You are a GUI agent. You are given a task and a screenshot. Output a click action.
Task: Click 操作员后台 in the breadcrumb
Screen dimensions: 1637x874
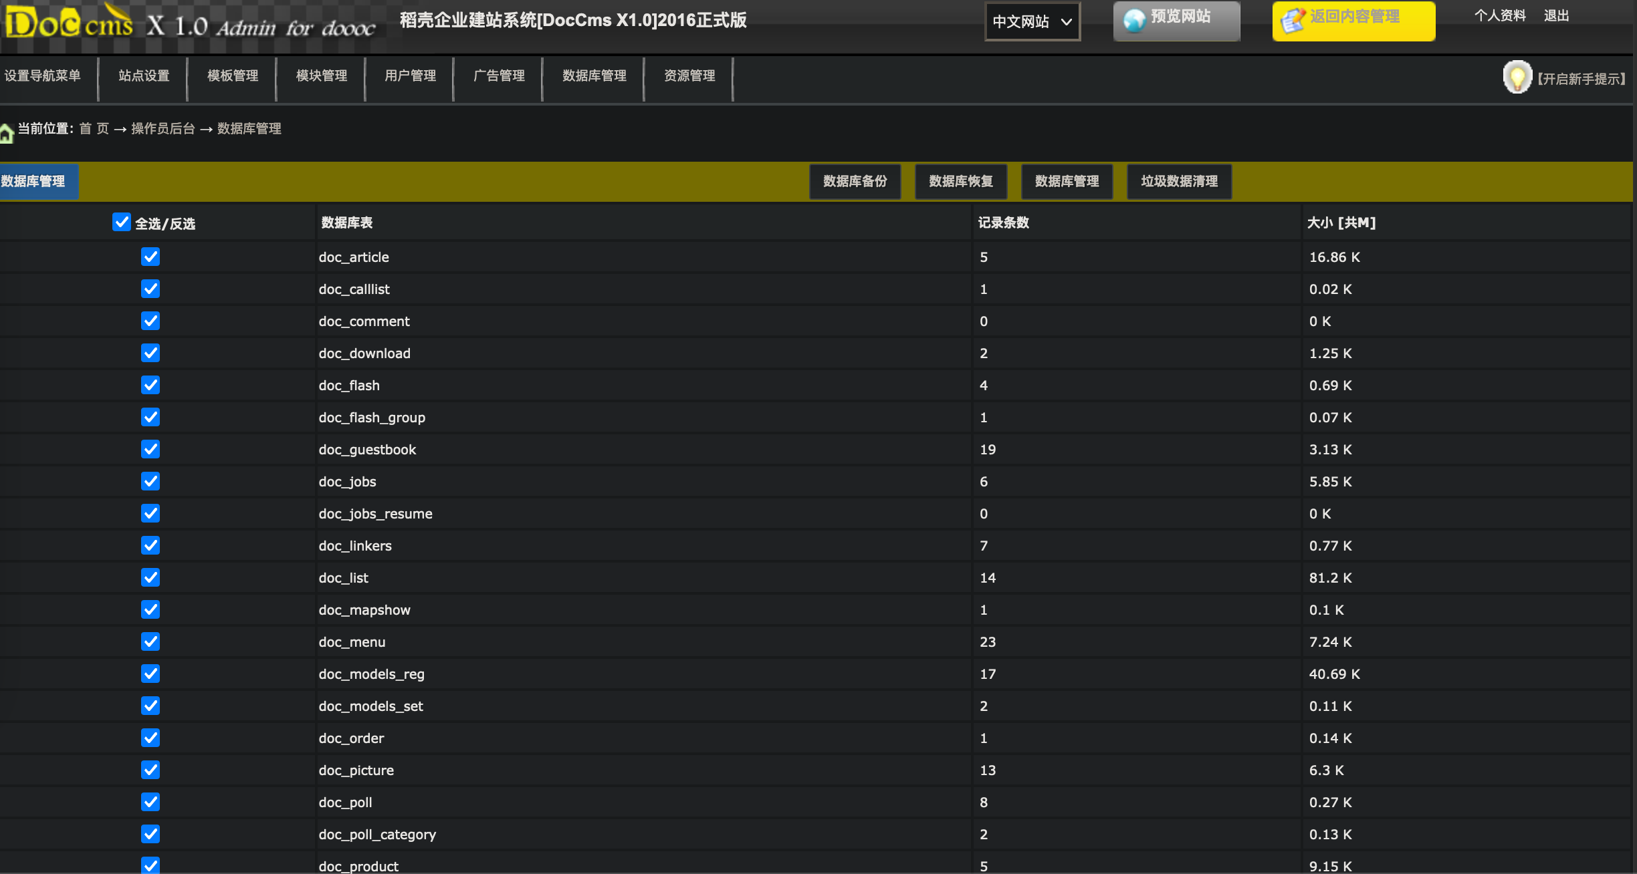pyautogui.click(x=162, y=129)
